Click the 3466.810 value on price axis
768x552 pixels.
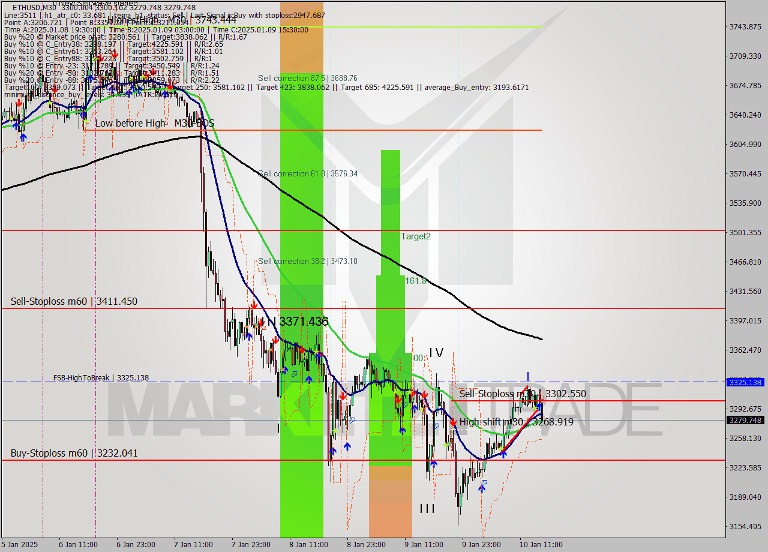point(745,262)
